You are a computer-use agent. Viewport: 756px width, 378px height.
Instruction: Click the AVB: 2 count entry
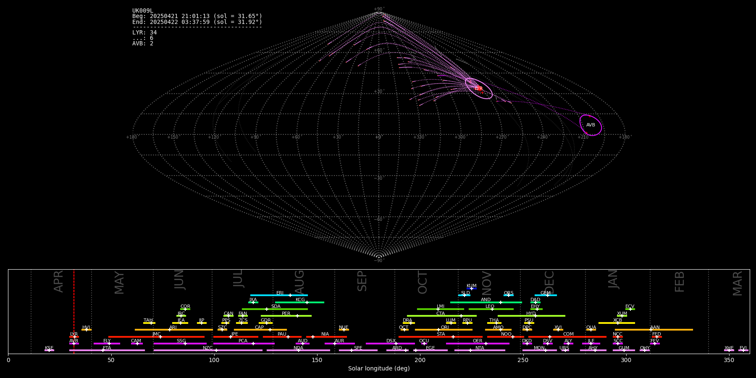[x=143, y=44]
